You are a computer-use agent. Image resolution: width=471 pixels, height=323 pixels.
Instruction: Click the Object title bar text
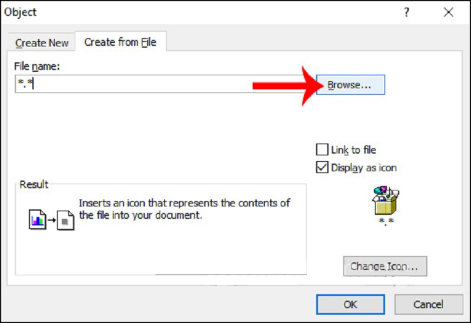pos(21,12)
